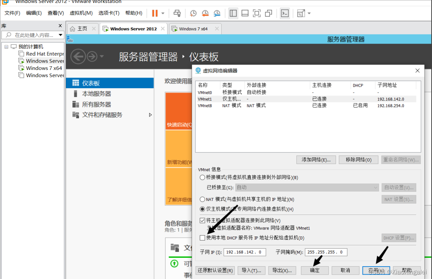Open the console view icon
Screen dimensions: 432x279
285,13
